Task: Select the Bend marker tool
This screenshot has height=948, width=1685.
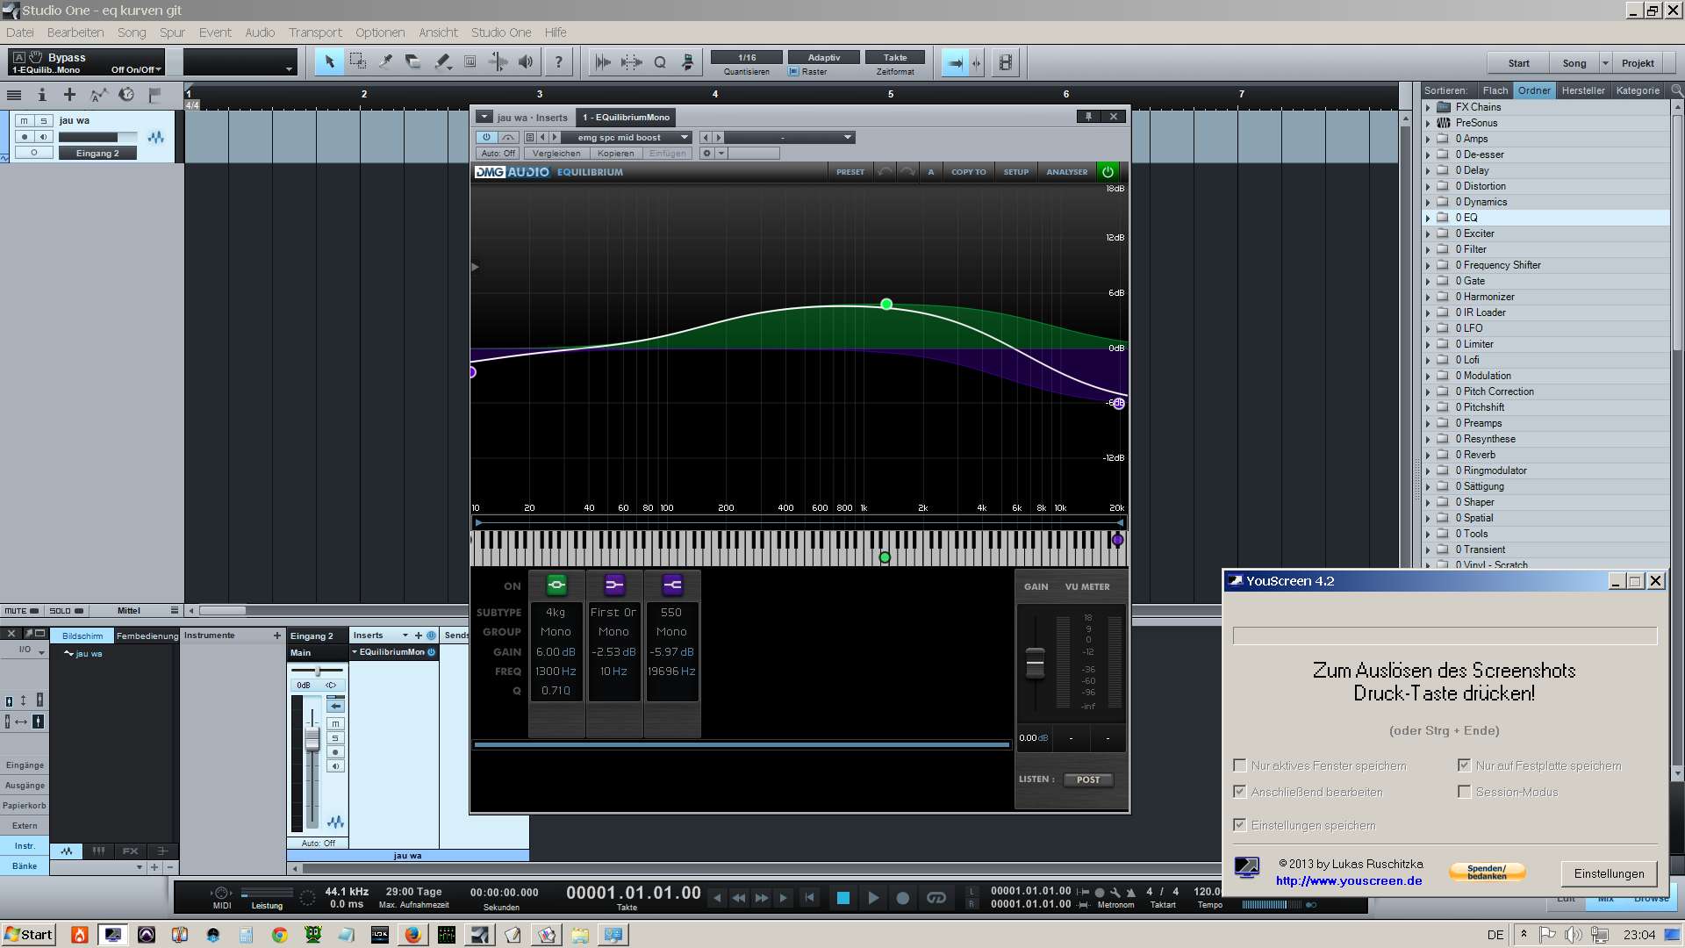Action: coord(498,62)
